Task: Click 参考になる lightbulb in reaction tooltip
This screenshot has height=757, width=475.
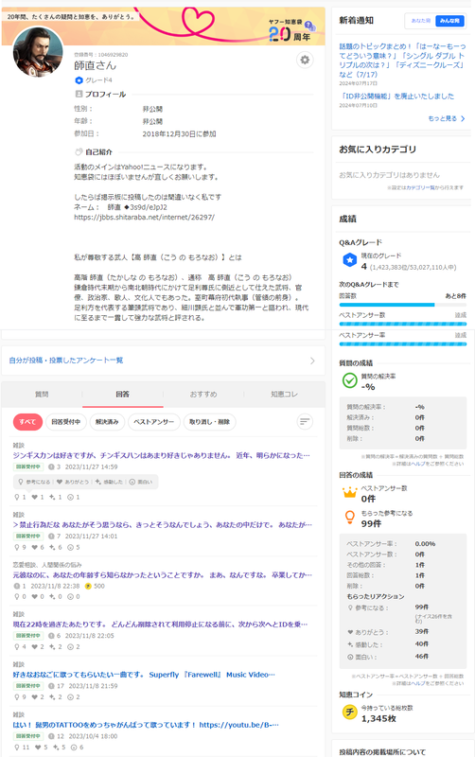Action: pos(20,482)
